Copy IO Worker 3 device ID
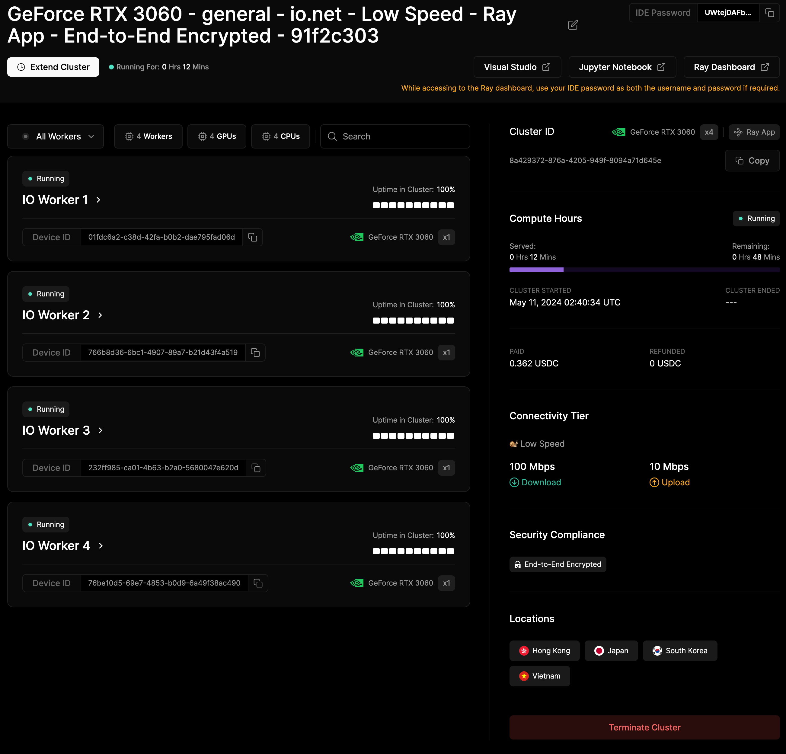The width and height of the screenshot is (786, 754). (256, 468)
